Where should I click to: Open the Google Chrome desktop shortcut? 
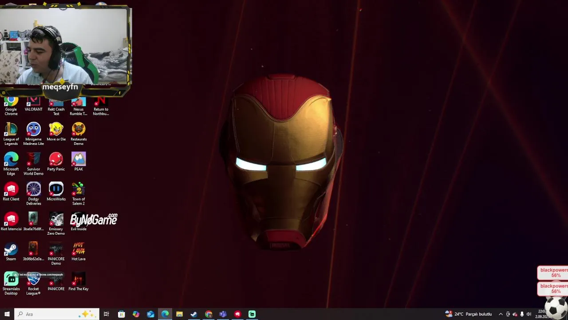(11, 107)
